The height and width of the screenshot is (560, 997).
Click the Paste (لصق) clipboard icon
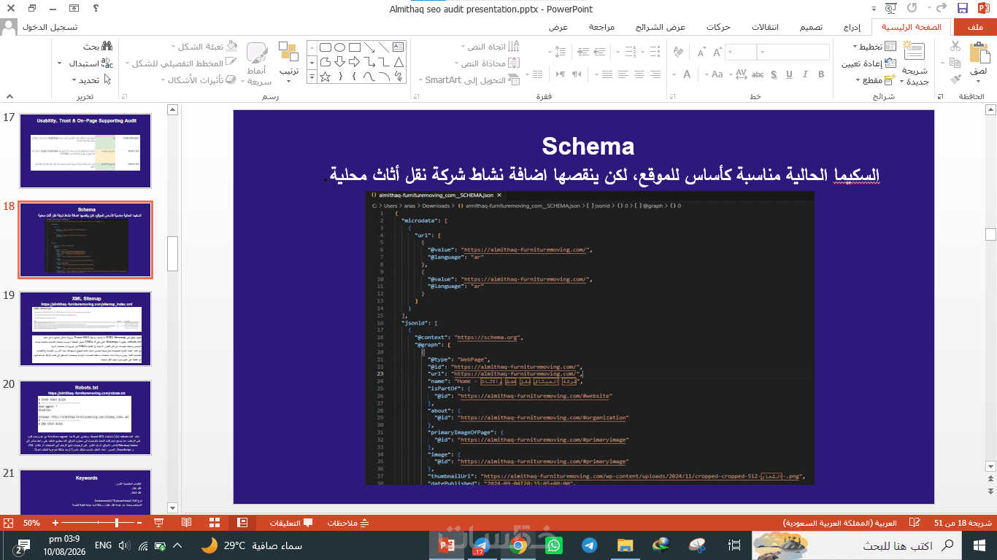(978, 53)
